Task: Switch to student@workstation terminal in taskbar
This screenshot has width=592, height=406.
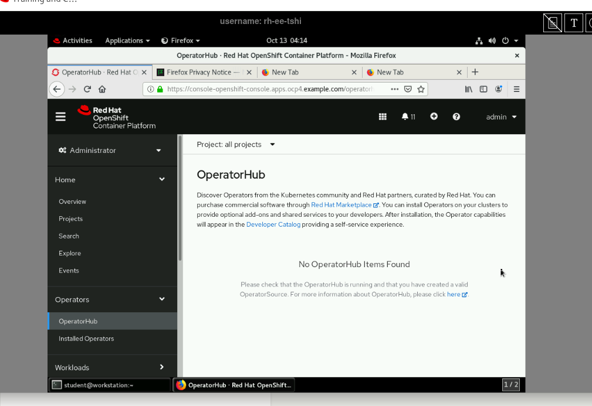Action: tap(109, 385)
